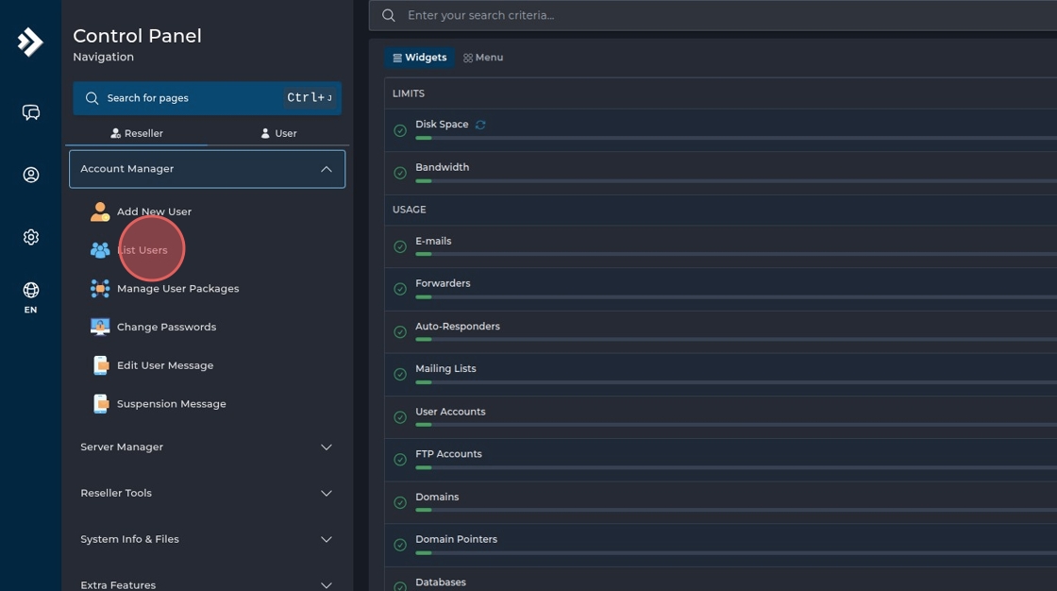
Task: Click the DirectAdmin logo icon
Action: pyautogui.click(x=30, y=42)
